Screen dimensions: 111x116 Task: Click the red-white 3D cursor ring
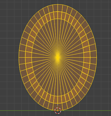pos(58,111)
